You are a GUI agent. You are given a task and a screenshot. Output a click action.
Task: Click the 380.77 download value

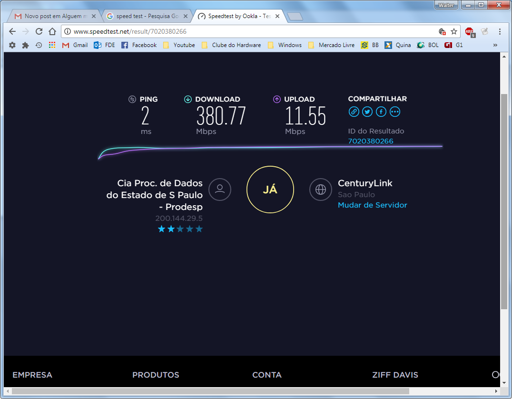tap(221, 116)
